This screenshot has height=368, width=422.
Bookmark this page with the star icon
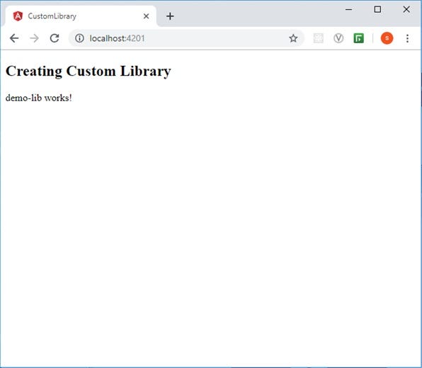(x=293, y=38)
